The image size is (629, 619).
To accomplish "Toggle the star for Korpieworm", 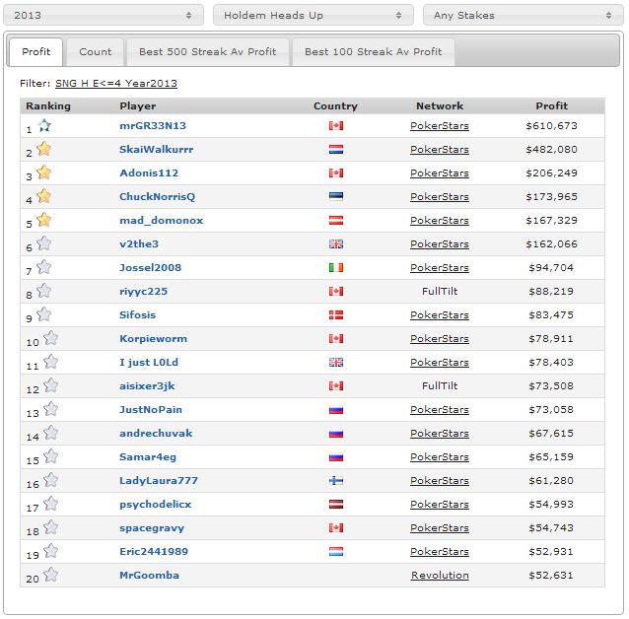I will 51,338.
